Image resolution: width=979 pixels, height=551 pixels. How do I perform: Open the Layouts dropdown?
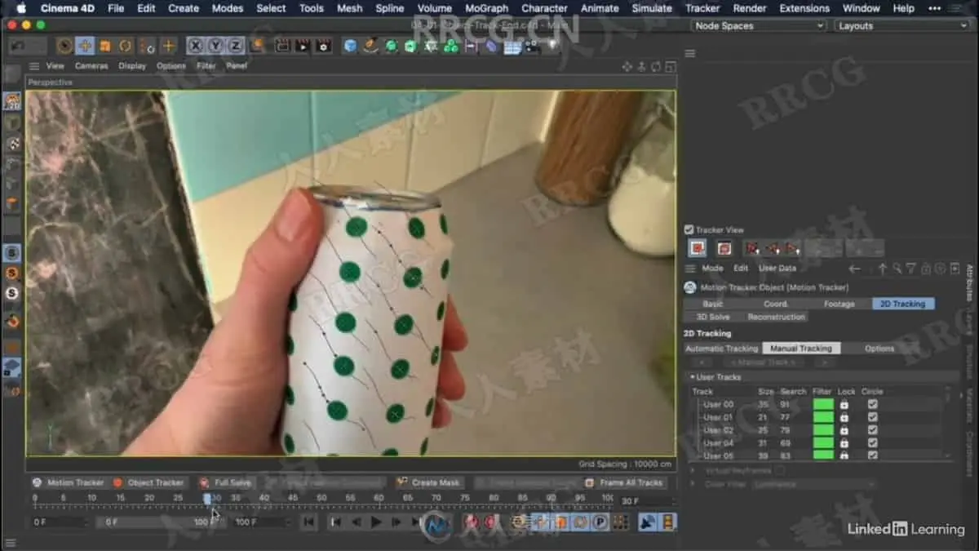point(901,26)
